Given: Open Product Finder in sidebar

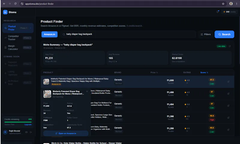Looking at the screenshot, I should click(18, 28).
